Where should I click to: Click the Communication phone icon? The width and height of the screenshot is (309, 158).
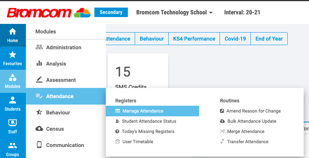39,145
